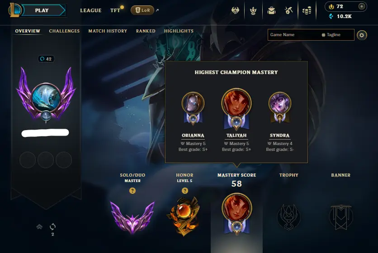This screenshot has width=378, height=253.
Task: Click the Solo/Duo rank question mark
Action: click(132, 191)
